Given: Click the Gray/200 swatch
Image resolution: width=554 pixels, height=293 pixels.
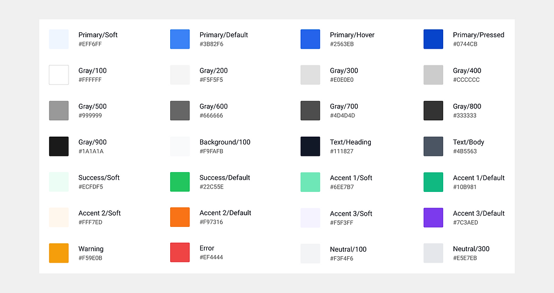Looking at the screenshot, I should [180, 75].
